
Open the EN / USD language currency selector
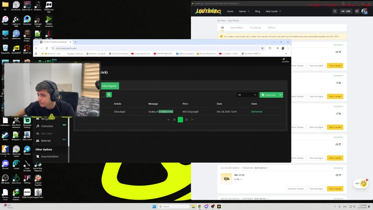[346, 11]
